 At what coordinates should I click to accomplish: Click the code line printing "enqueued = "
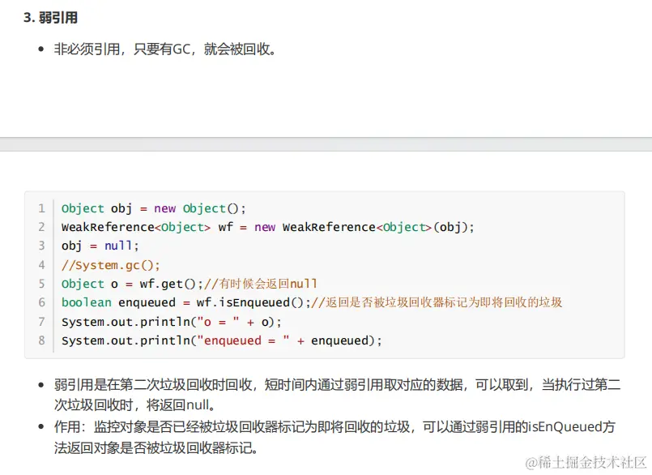coord(222,340)
